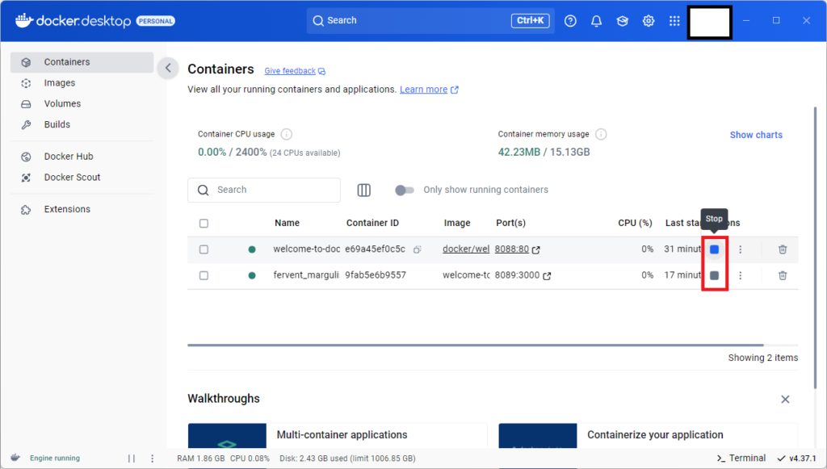The image size is (827, 469).
Task: Stop the welcome-to-docker container
Action: (x=714, y=249)
